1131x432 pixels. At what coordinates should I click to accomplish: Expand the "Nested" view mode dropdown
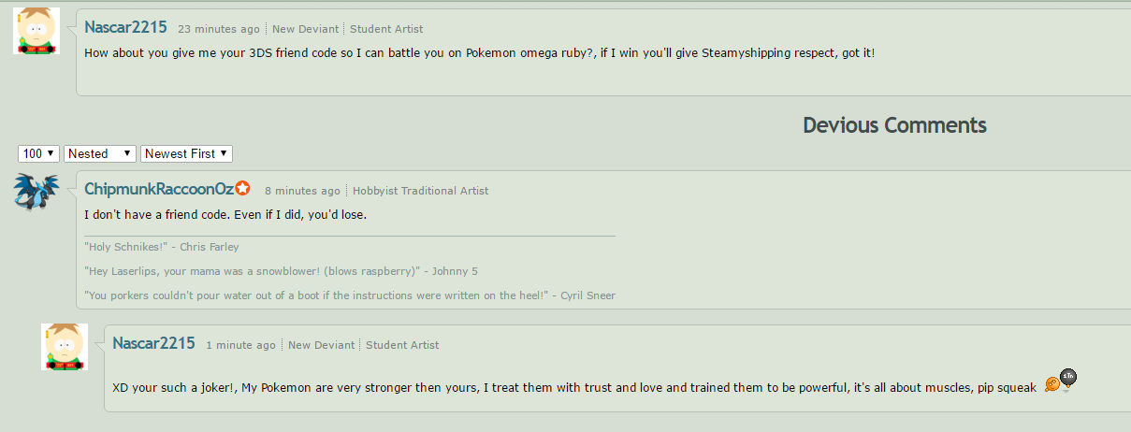(x=100, y=153)
